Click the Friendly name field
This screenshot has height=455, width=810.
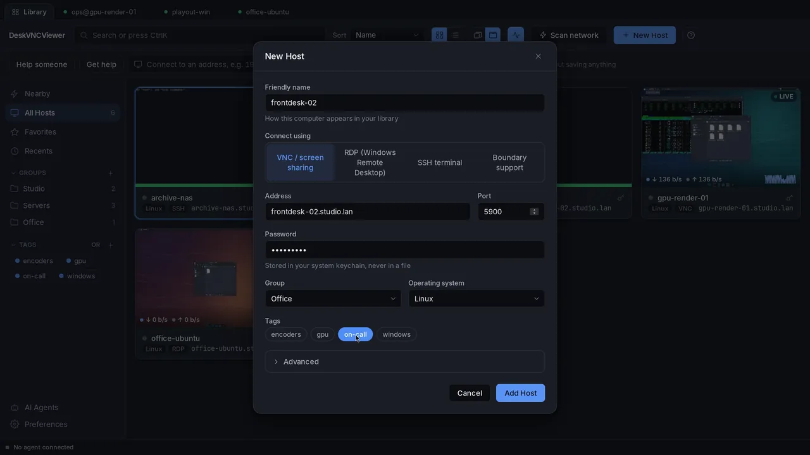tap(405, 103)
